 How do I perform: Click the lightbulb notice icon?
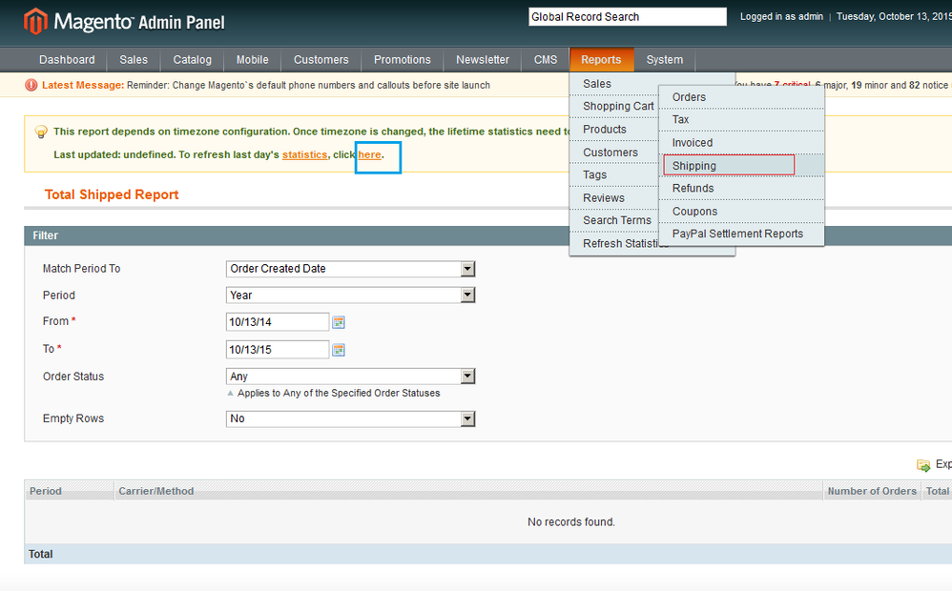click(x=41, y=132)
